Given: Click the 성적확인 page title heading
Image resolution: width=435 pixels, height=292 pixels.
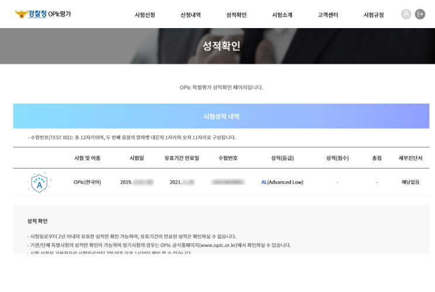Looking at the screenshot, I should (x=221, y=46).
